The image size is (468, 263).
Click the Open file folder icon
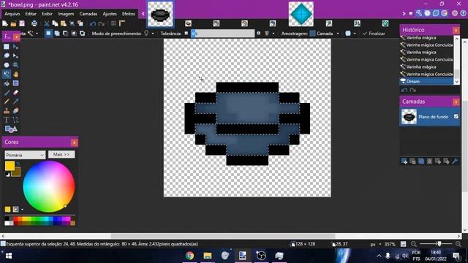click(x=13, y=23)
